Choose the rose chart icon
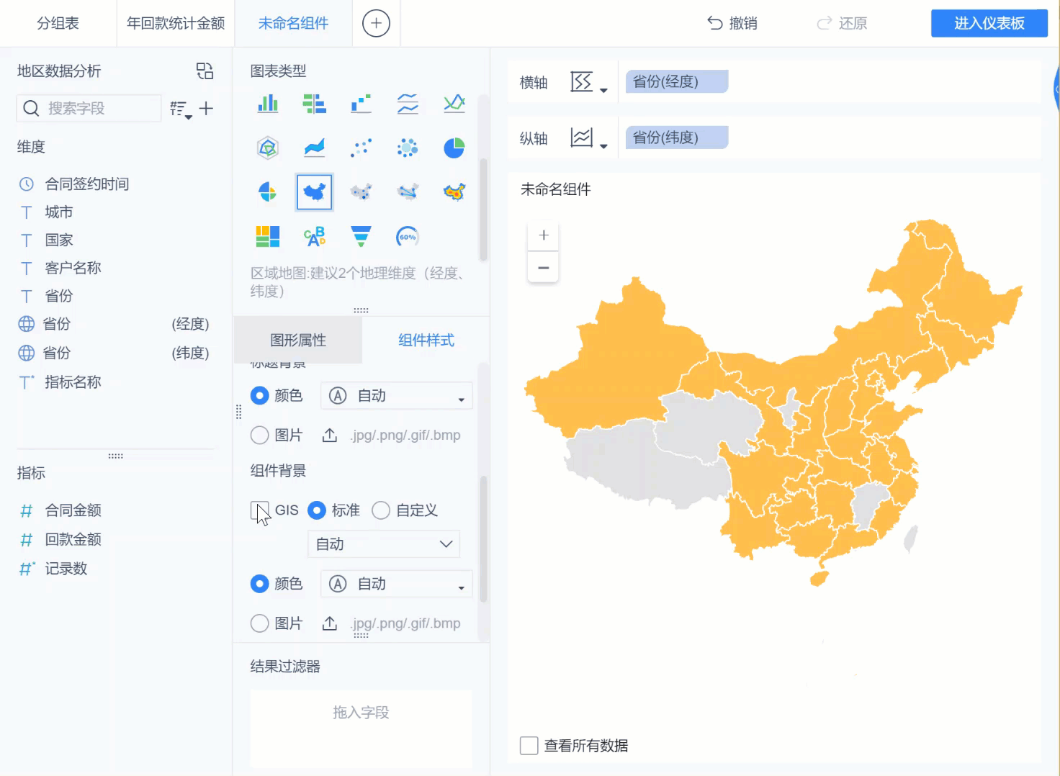This screenshot has width=1060, height=776. point(268,192)
